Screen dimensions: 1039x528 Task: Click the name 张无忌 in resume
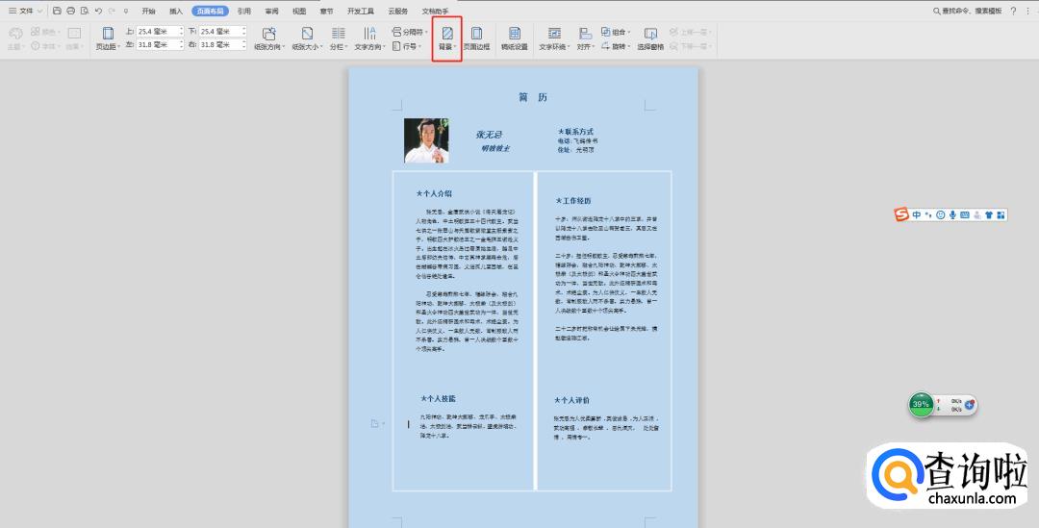tap(489, 135)
